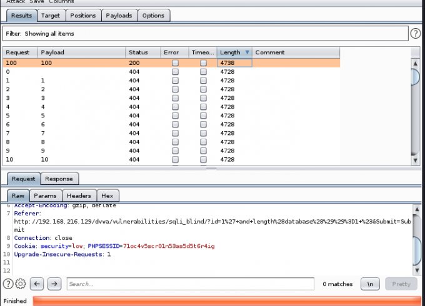This screenshot has height=306, width=425.
Task: Go to next search match arrow
Action: pos(54,284)
